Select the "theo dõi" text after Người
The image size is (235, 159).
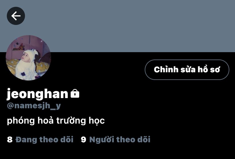click(x=133, y=139)
